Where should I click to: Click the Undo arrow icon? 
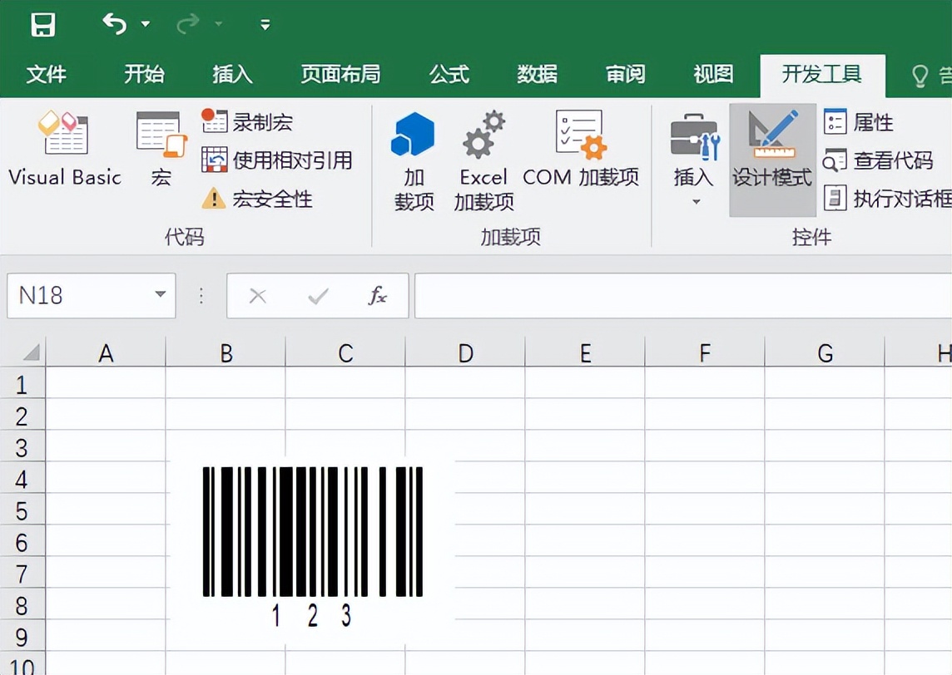coord(114,24)
